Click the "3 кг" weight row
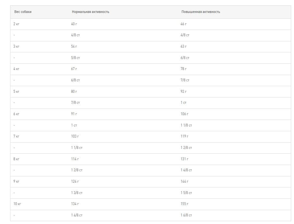 click(16, 46)
